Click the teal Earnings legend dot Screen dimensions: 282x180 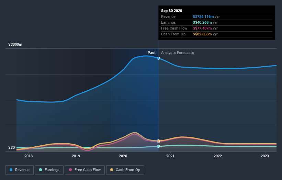(x=41, y=170)
